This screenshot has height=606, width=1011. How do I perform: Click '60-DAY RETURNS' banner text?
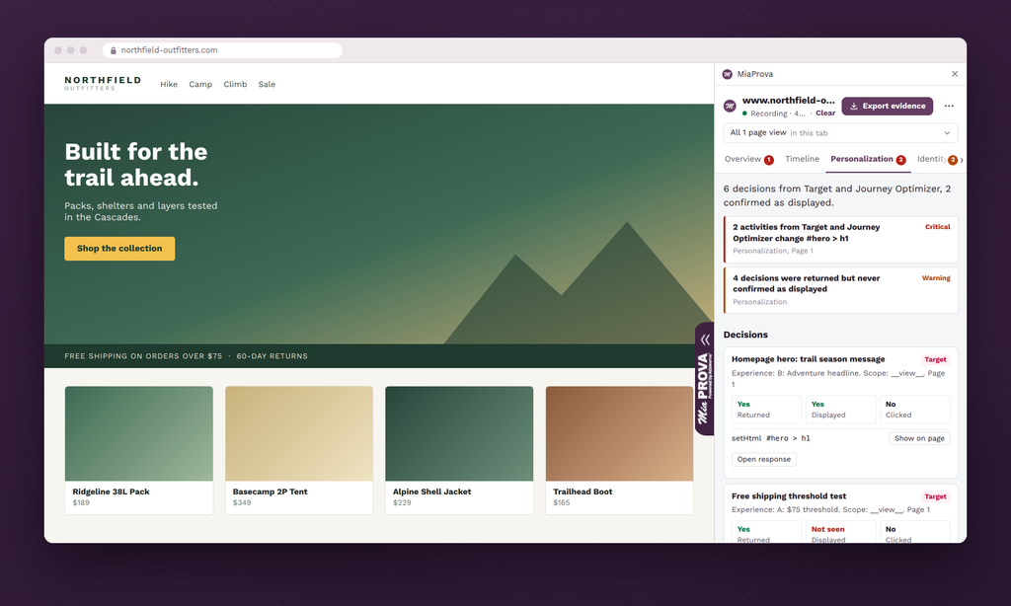point(272,356)
